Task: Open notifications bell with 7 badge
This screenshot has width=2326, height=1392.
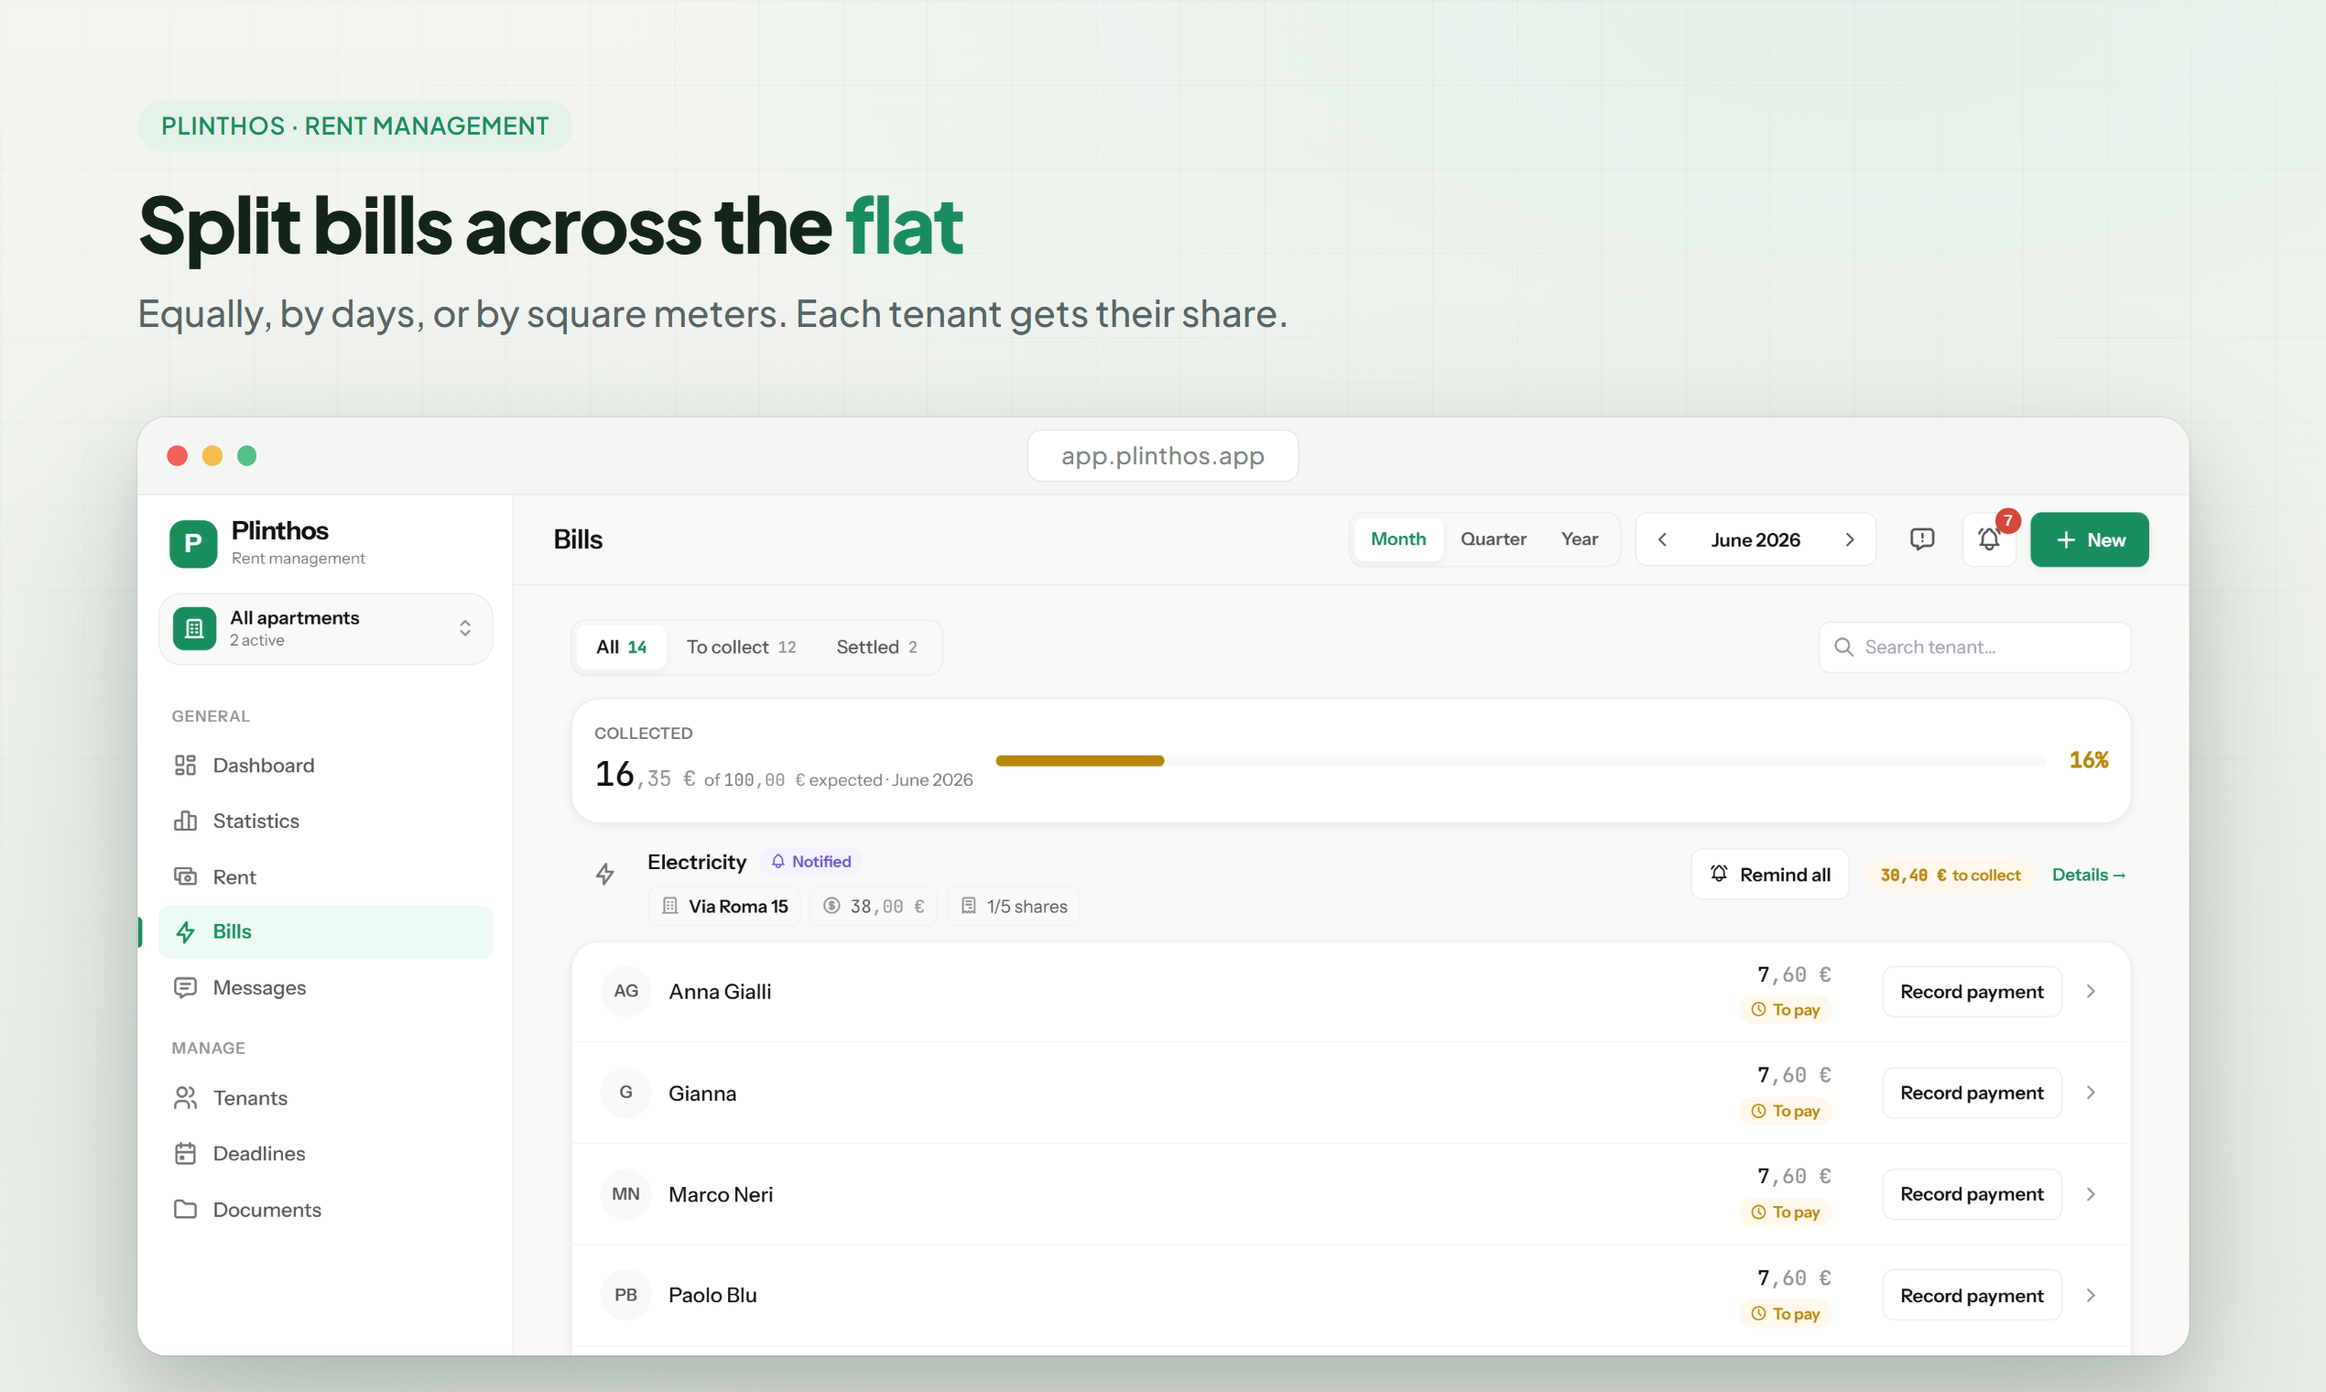Action: point(1988,539)
